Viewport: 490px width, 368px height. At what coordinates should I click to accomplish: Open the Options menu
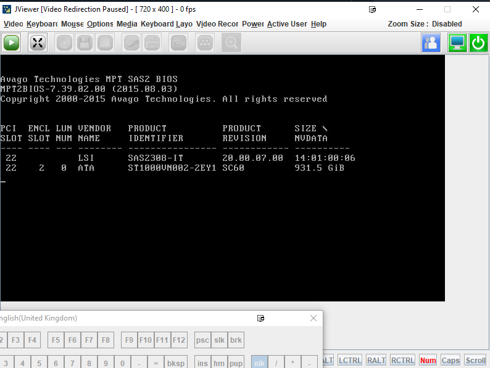click(x=100, y=24)
